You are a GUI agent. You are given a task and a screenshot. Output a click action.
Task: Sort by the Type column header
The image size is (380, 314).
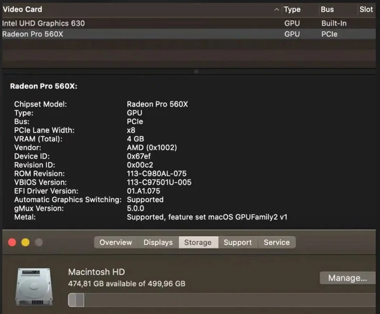(x=292, y=9)
